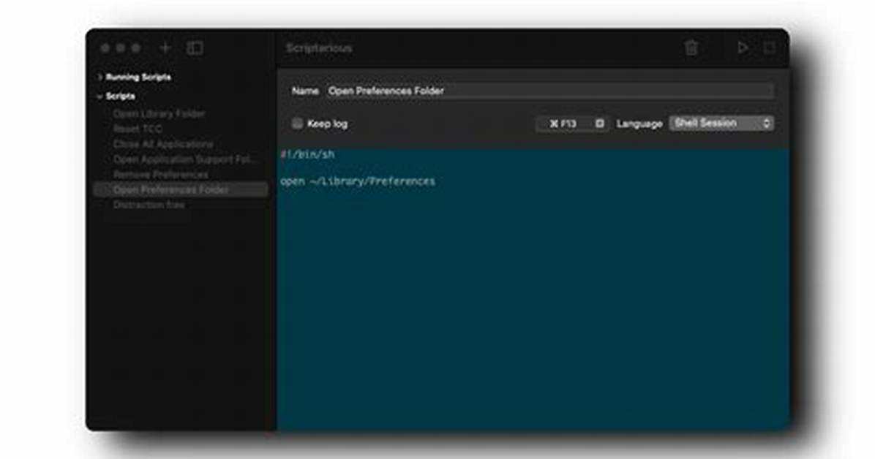Viewport: 875px width, 459px height.
Task: Click the open ~/Library/Preferences line in the editor
Action: tap(358, 181)
